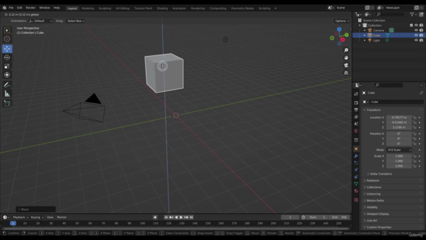Open the Options dropdown in viewport header

point(342,21)
